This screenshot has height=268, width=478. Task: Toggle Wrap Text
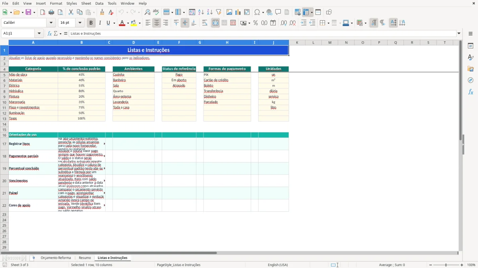click(x=205, y=23)
